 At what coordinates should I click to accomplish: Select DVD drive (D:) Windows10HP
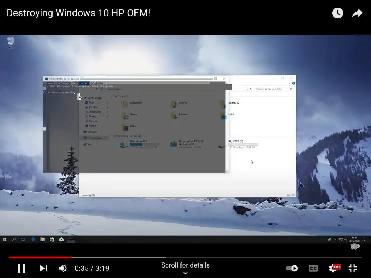tap(187, 144)
